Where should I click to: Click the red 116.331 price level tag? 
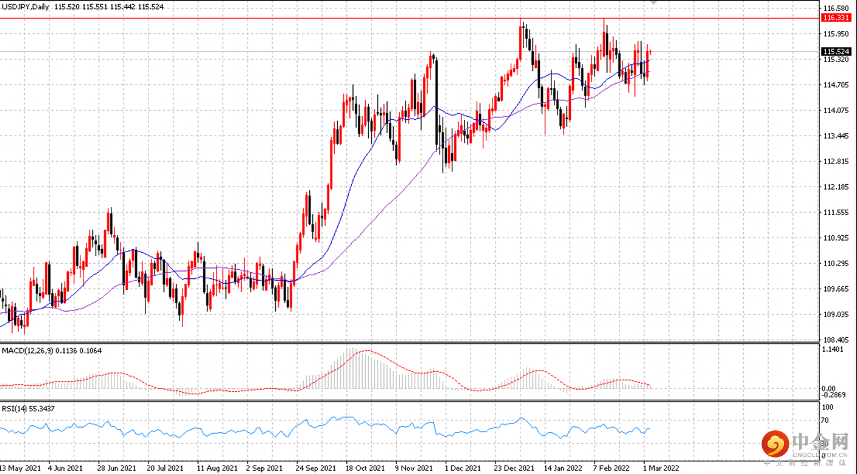click(836, 18)
